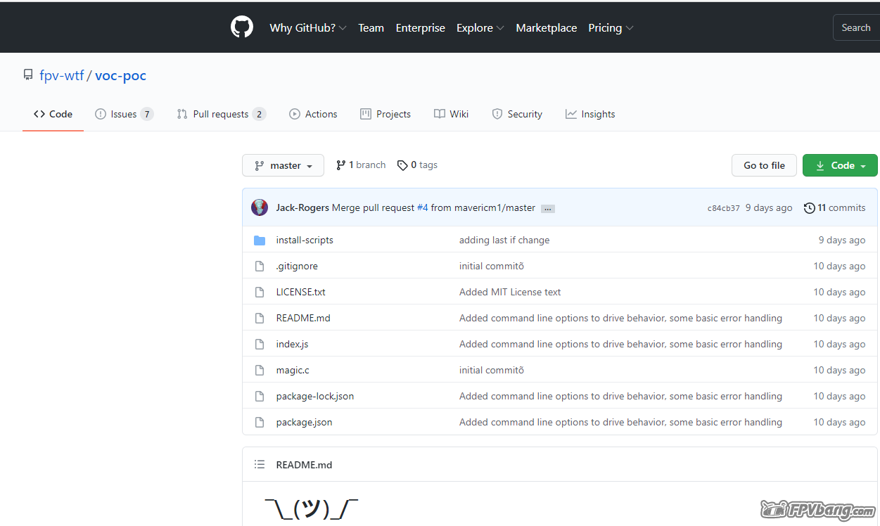Click the file icon beside LICENSE.txt
The height and width of the screenshot is (526, 880).
pyautogui.click(x=260, y=293)
